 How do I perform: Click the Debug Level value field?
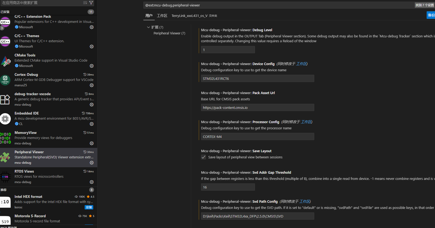pos(228,50)
